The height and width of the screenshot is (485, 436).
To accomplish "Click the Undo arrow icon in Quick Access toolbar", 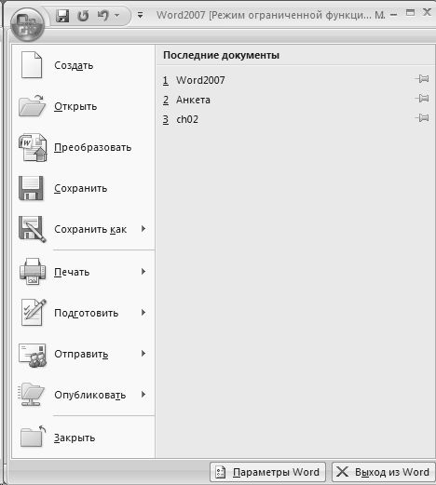I will pos(102,15).
